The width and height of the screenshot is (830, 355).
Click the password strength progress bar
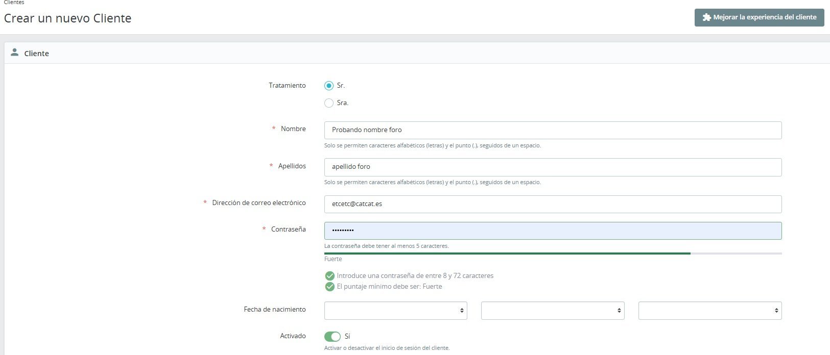pos(553,253)
